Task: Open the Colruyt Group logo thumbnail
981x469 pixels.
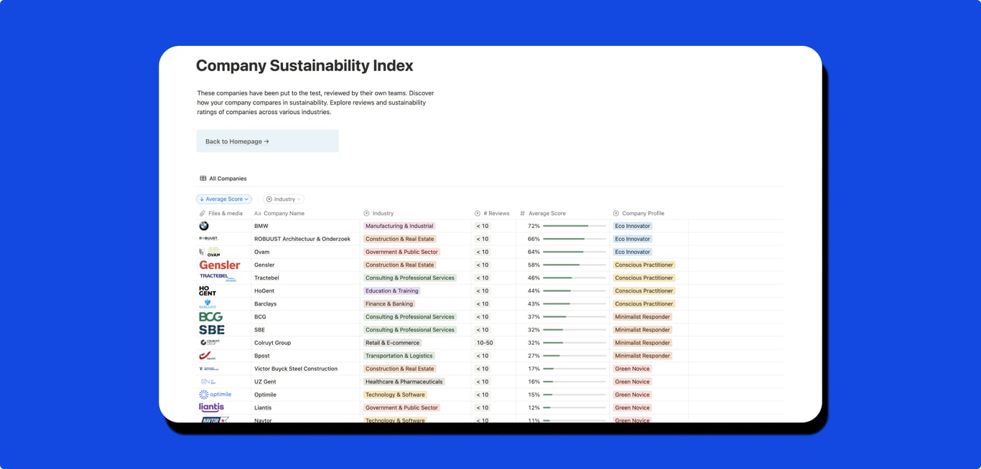Action: [210, 343]
